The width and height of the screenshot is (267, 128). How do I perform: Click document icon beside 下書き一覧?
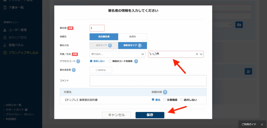coord(5,8)
